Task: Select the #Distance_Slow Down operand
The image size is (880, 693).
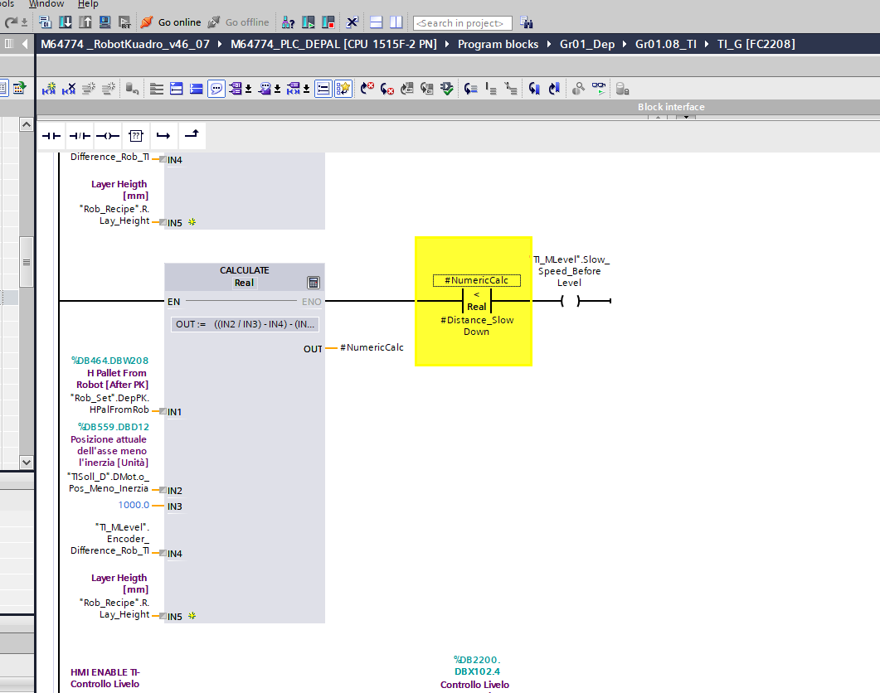Action: [476, 326]
